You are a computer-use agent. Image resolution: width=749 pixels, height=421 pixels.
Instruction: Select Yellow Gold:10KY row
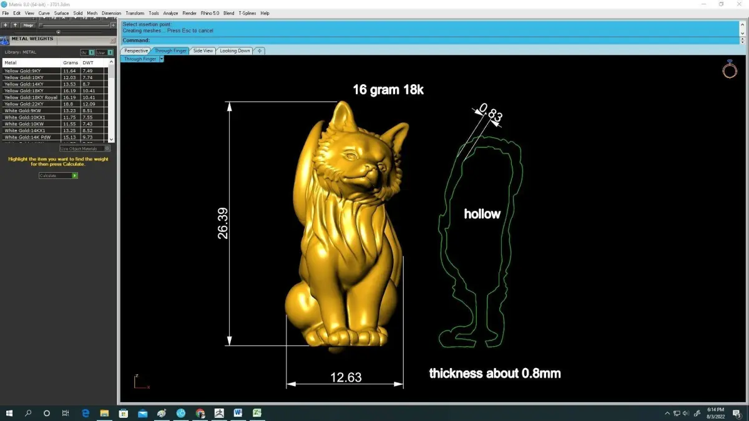coord(55,77)
